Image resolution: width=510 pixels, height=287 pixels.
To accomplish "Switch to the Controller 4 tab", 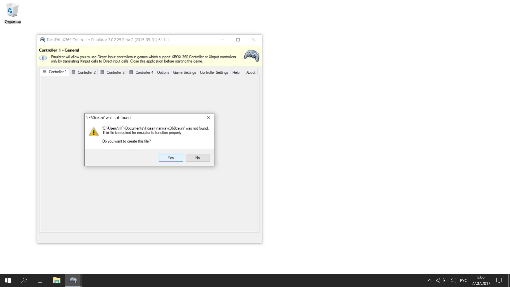I will 142,72.
